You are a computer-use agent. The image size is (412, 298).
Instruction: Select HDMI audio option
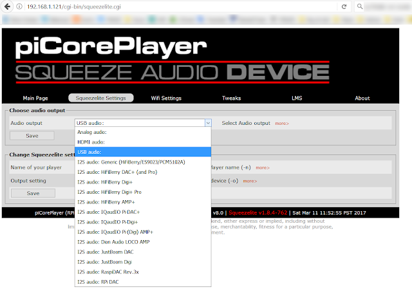coord(143,142)
